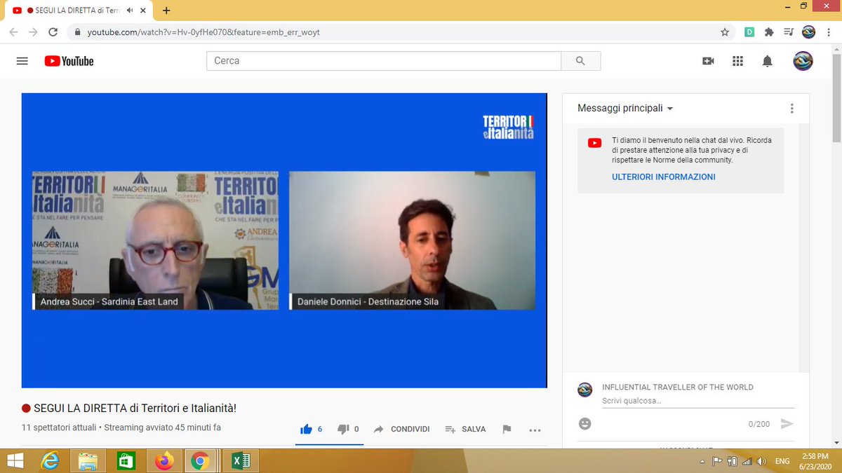Viewport: 842px width, 473px height.
Task: Mute the tab using the speaker icon
Action: (131, 11)
